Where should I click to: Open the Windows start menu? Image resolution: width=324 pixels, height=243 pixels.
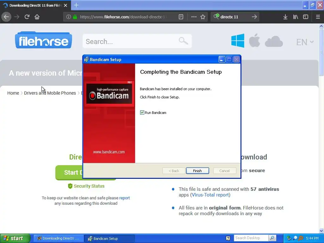(15, 238)
